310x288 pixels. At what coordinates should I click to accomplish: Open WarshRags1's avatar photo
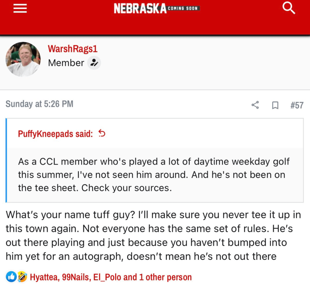pos(23,59)
